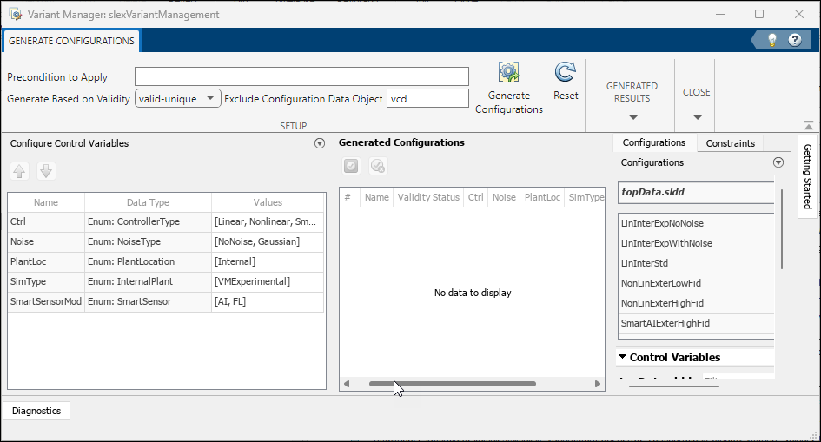The height and width of the screenshot is (442, 821).
Task: Expand the Generated Results section
Action: [x=632, y=116]
